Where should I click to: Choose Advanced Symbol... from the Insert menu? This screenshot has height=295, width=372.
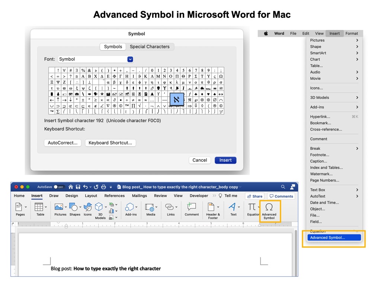click(334, 238)
